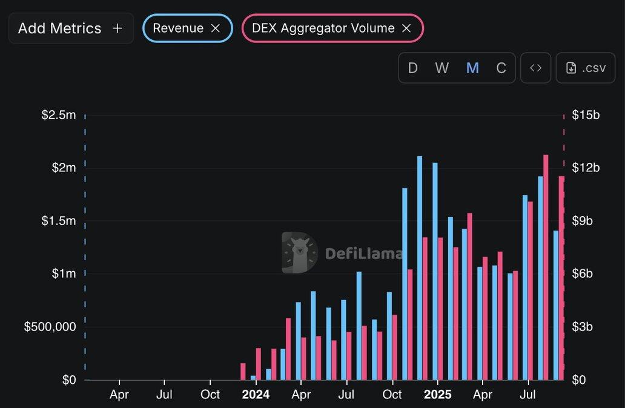Image resolution: width=625 pixels, height=408 pixels.
Task: Click the DefiLlama watermark text
Action: tap(363, 253)
